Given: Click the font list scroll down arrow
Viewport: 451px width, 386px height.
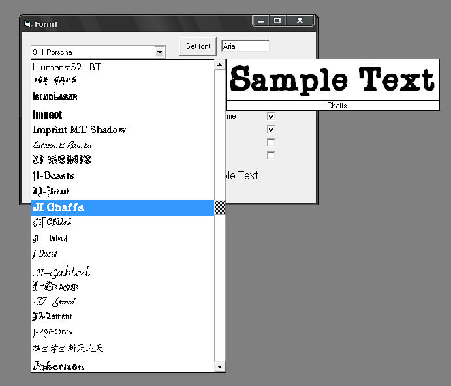Looking at the screenshot, I should coord(220,367).
